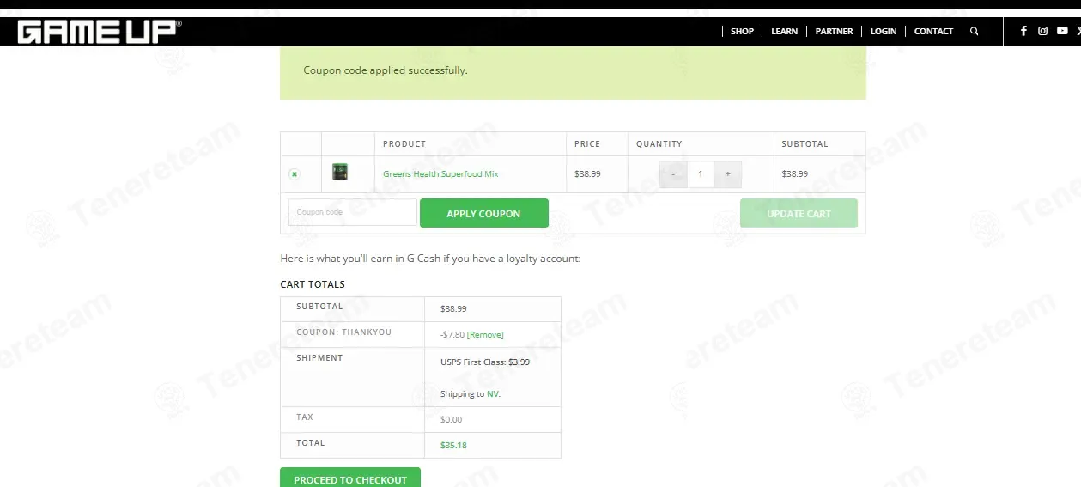Click the Game Up logo
The image size is (1081, 487).
click(99, 32)
